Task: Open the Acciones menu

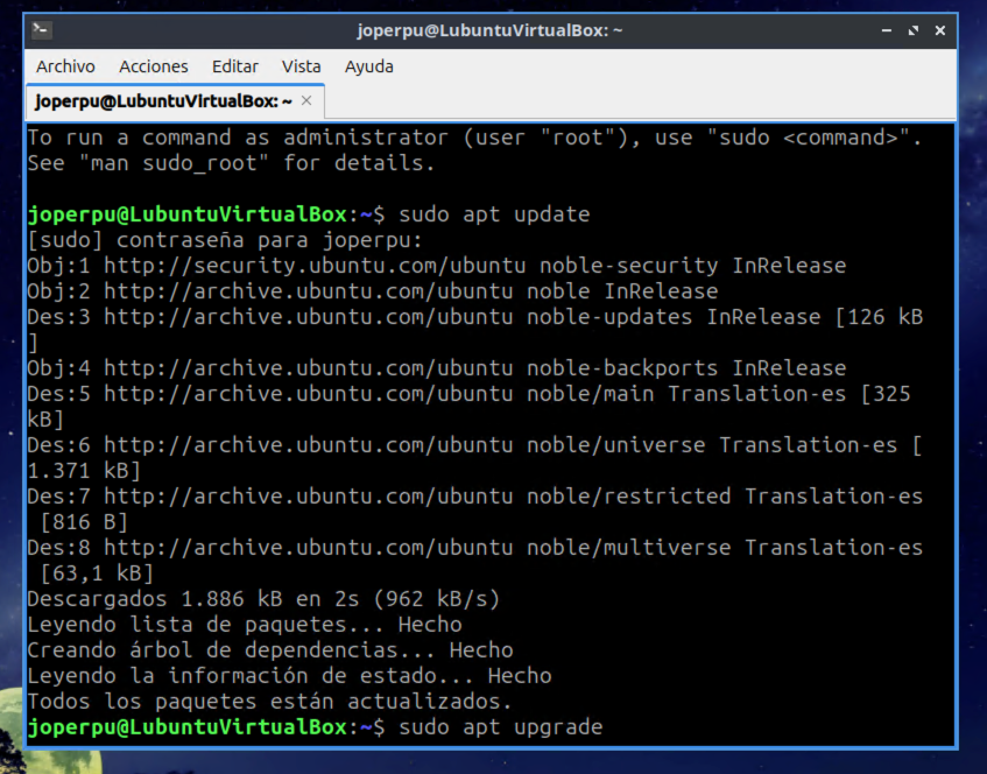Action: 154,66
